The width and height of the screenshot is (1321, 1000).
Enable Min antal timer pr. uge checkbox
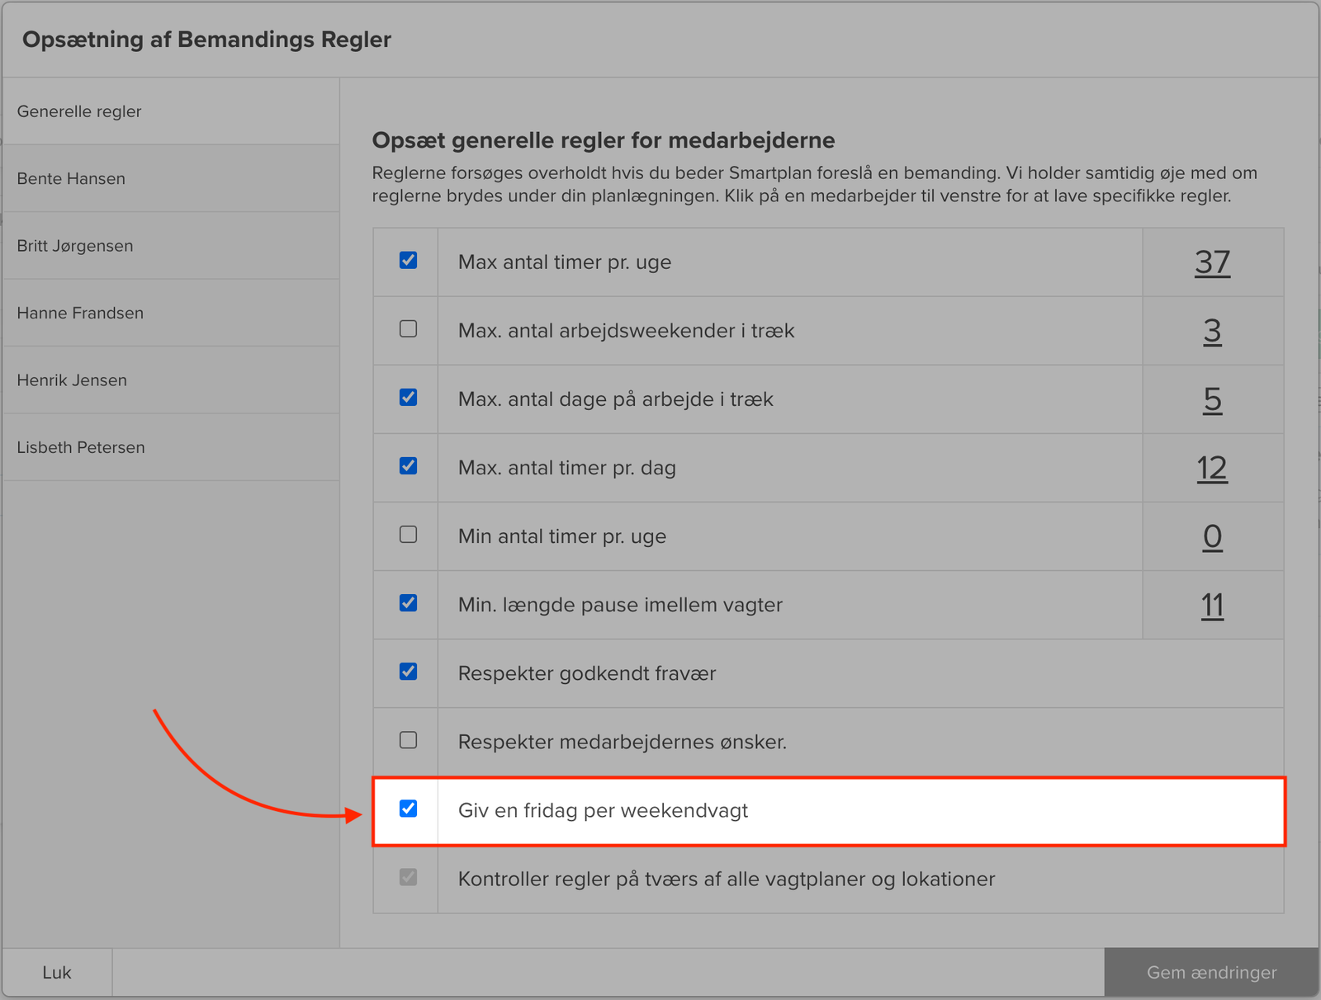pyautogui.click(x=408, y=535)
